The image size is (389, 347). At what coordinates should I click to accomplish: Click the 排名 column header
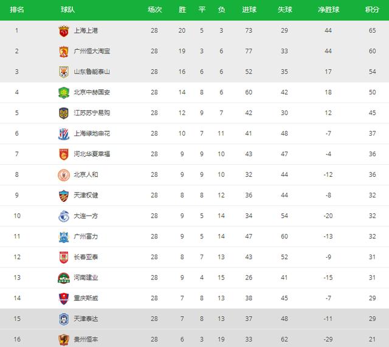point(18,10)
